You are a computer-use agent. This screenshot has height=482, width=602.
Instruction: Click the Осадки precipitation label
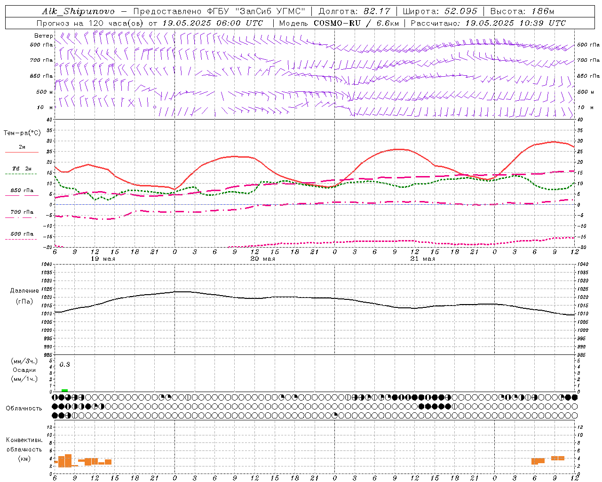tap(24, 370)
